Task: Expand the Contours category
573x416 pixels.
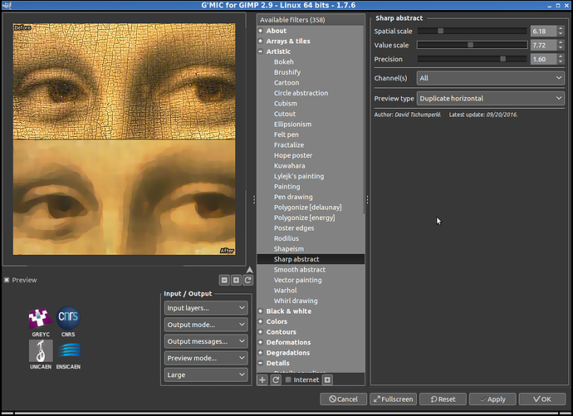Action: (x=261, y=332)
